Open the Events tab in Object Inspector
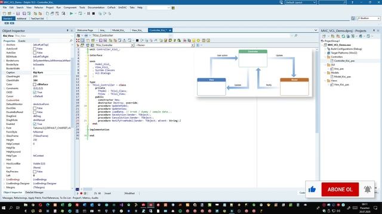The image size is (382, 214). (x=22, y=41)
